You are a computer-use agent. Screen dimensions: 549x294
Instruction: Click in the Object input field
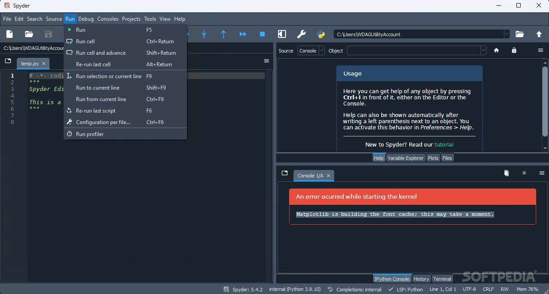(414, 51)
